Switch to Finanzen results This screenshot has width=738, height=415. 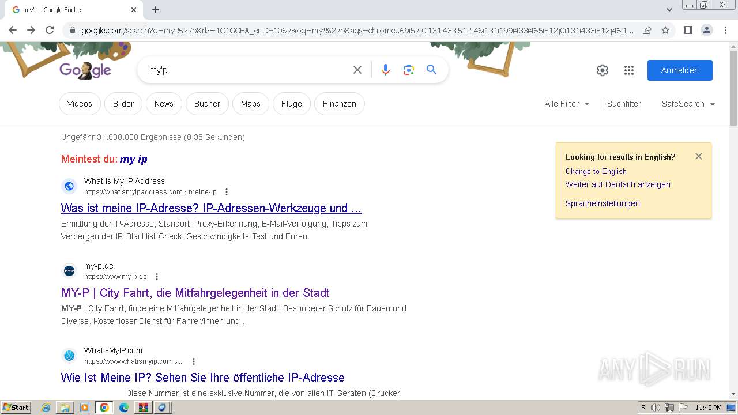click(x=340, y=104)
